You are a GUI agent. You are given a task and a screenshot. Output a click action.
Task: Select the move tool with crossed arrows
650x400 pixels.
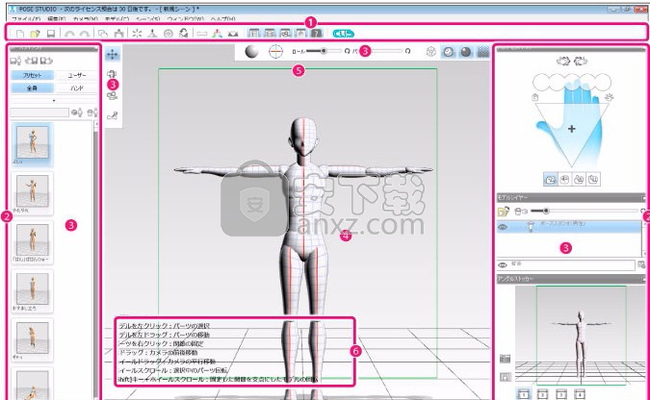tap(112, 55)
